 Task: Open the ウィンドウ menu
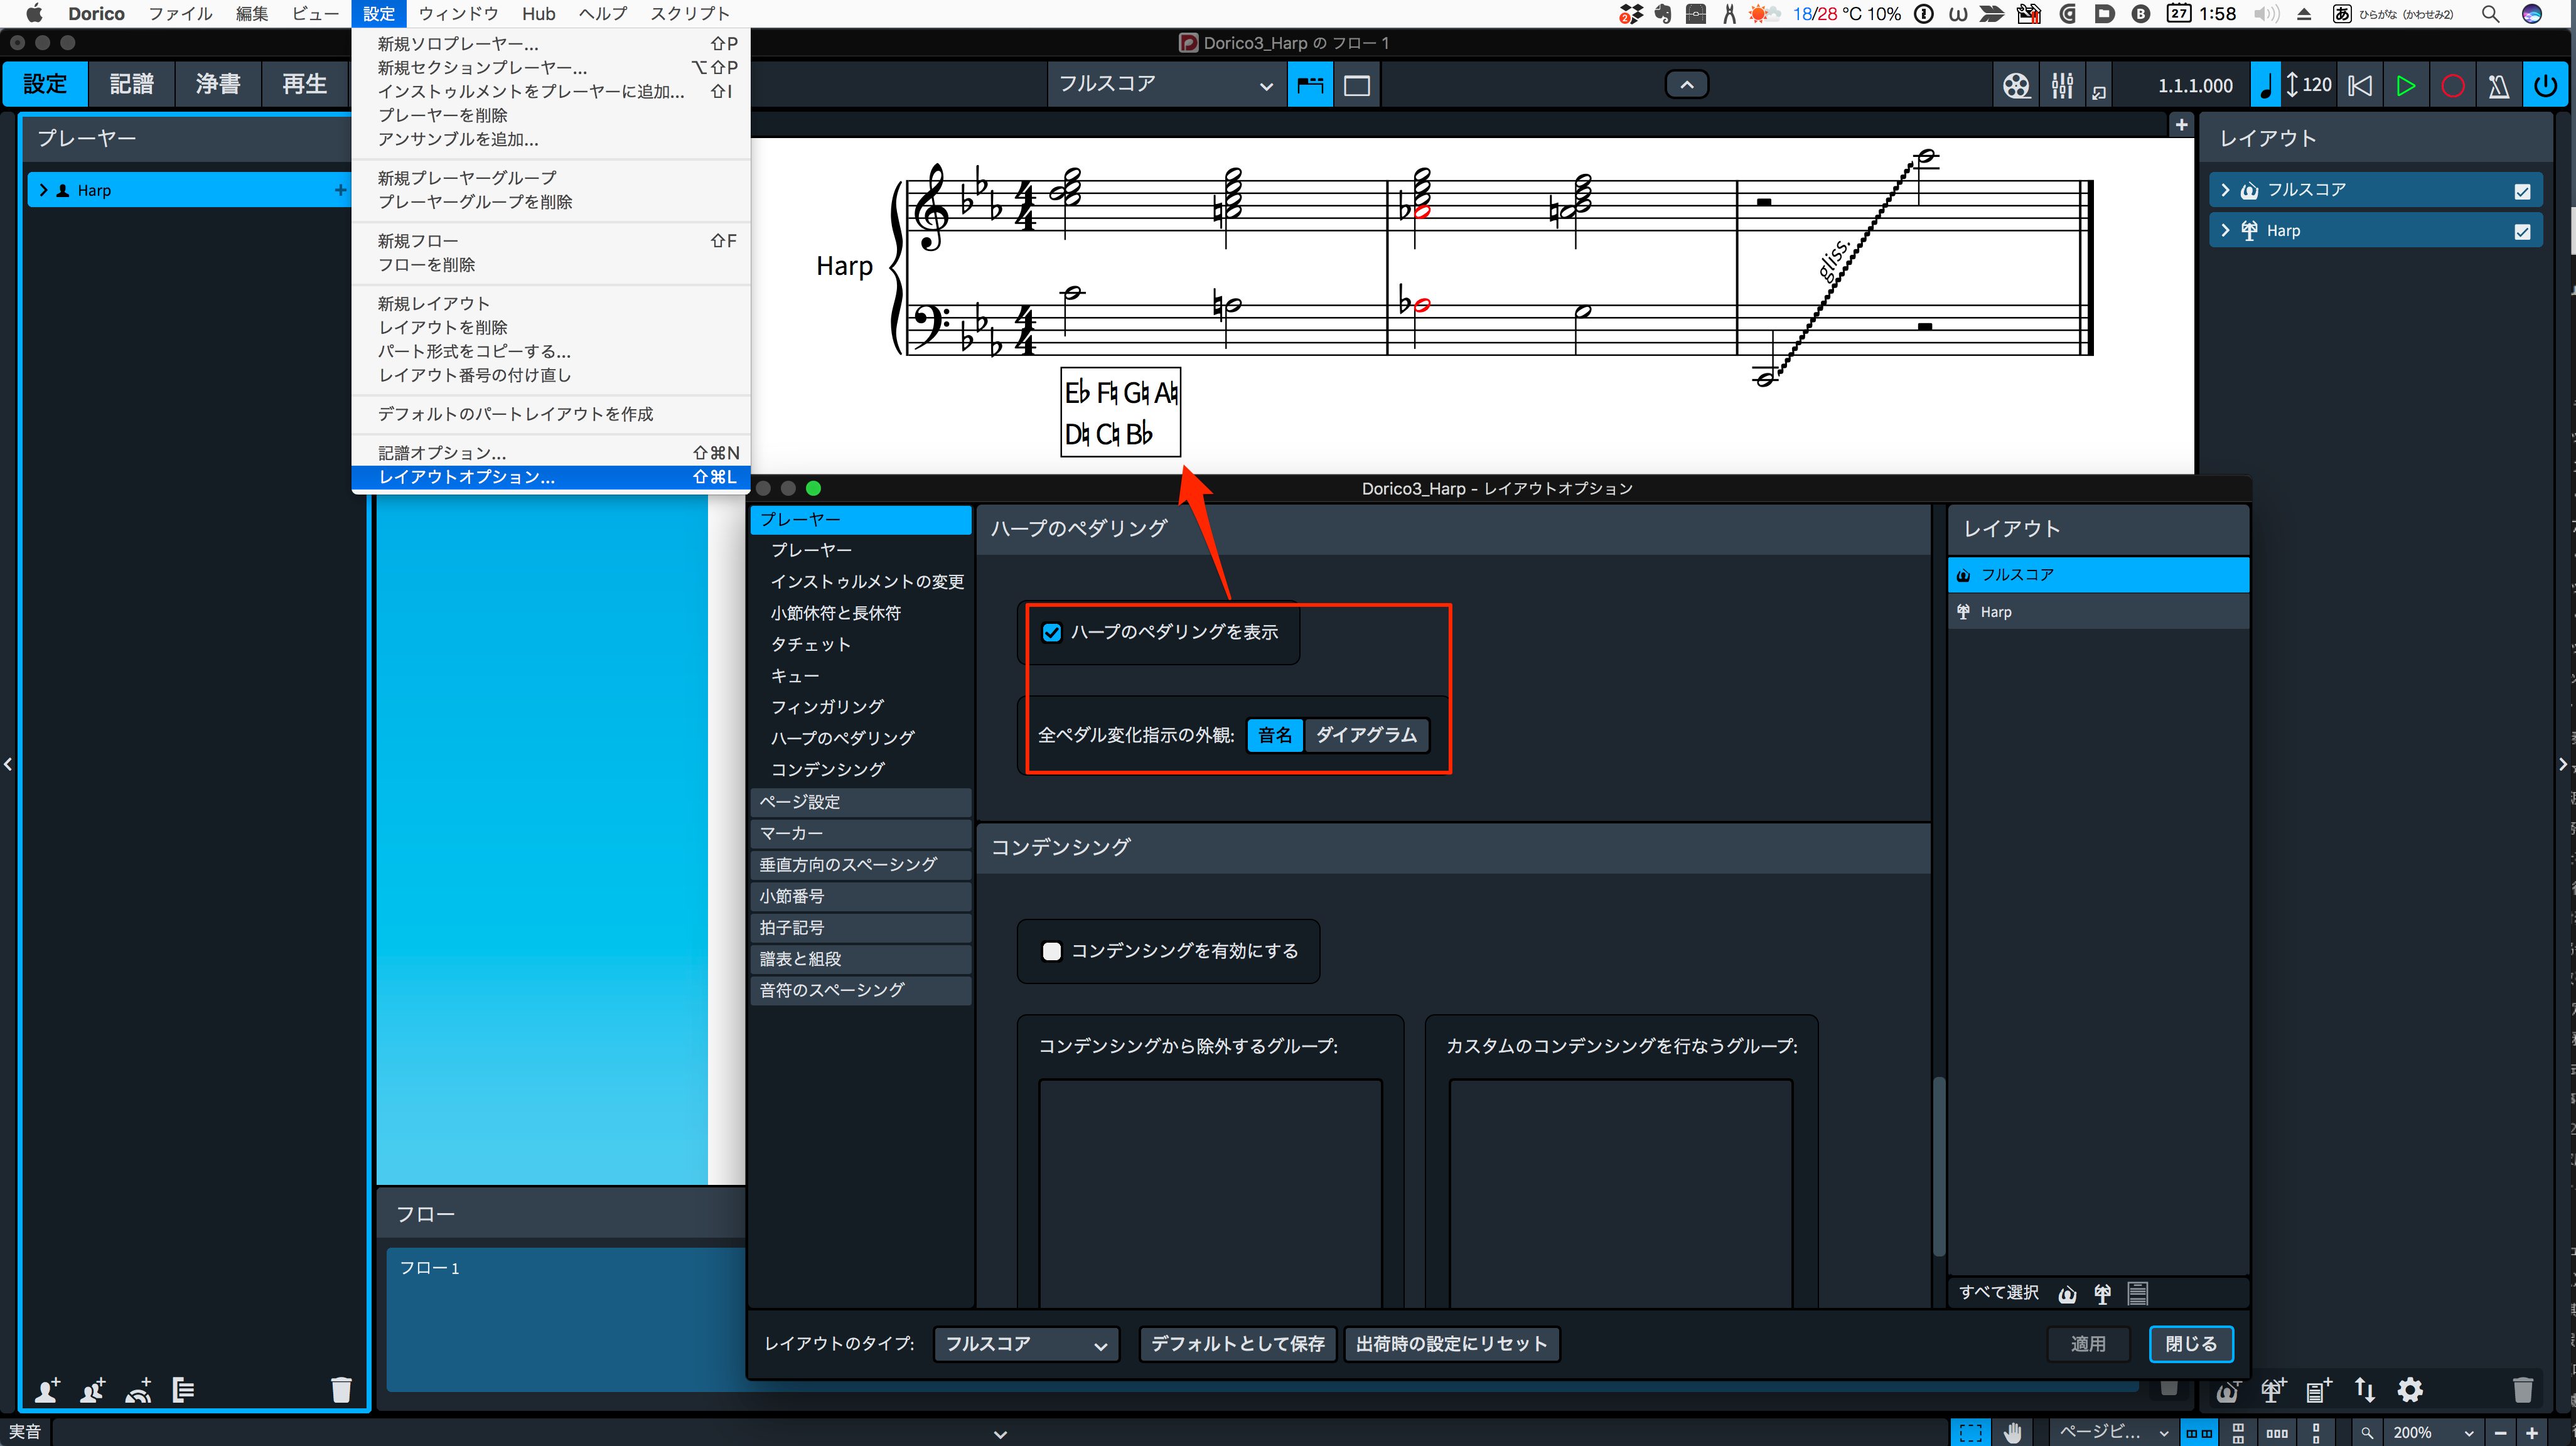(458, 13)
